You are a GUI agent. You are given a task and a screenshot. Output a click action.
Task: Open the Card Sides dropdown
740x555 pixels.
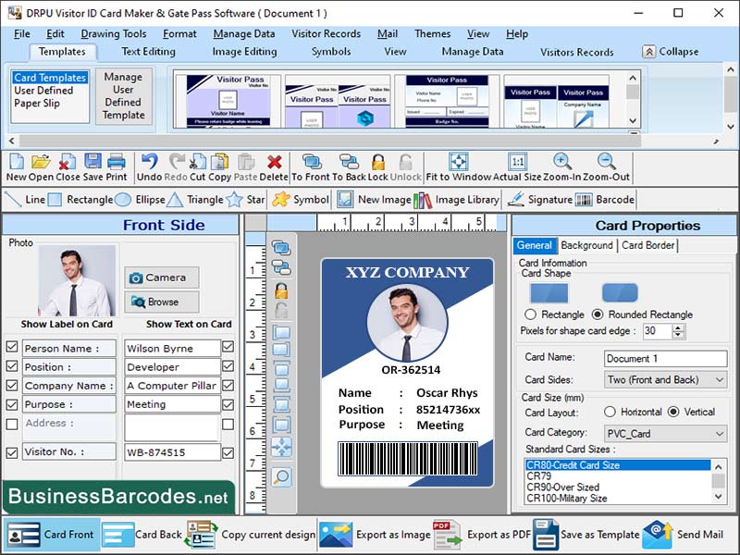719,379
